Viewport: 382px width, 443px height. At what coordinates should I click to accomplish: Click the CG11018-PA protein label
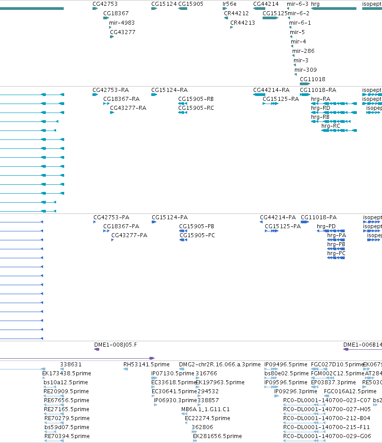(x=319, y=217)
